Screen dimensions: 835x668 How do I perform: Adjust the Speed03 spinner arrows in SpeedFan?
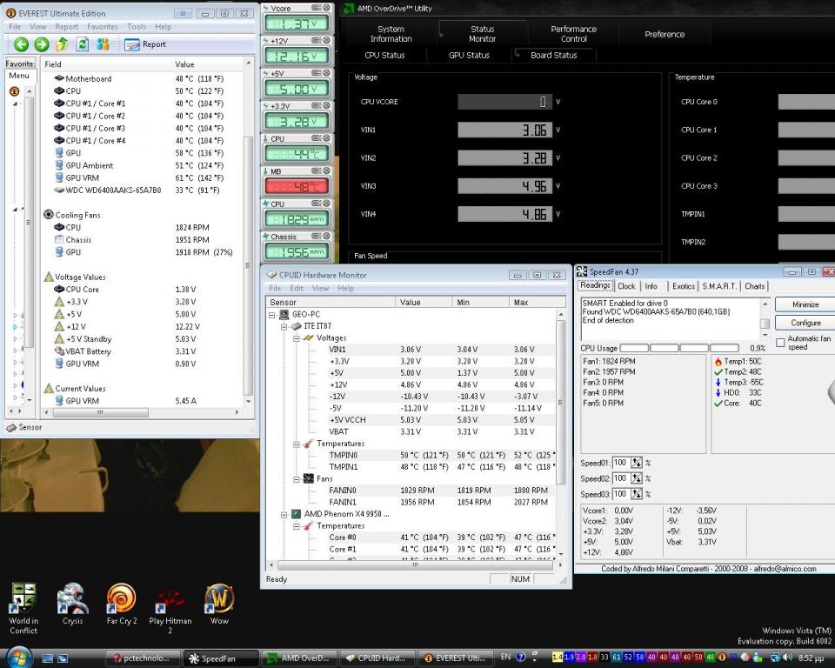[637, 494]
